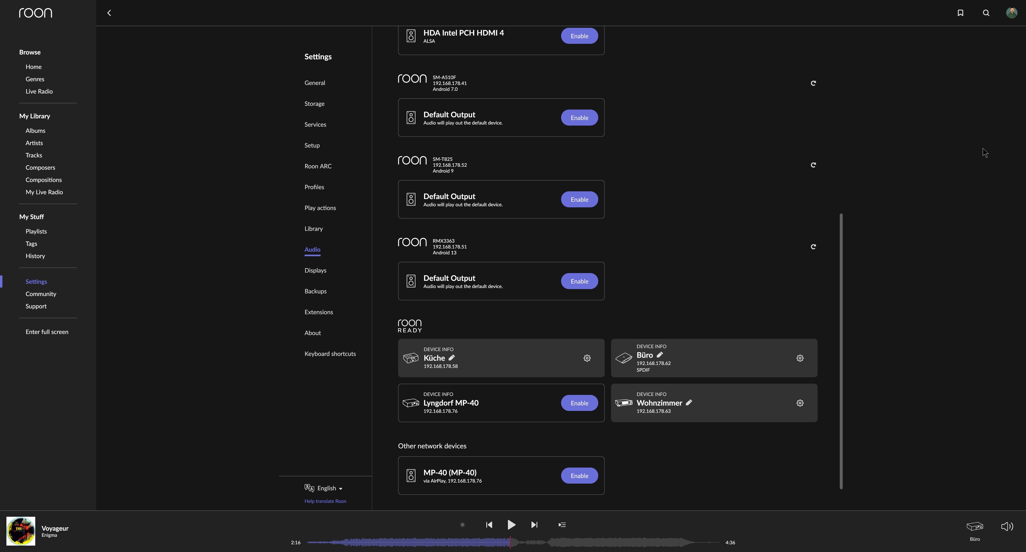The height and width of the screenshot is (552, 1026).
Task: Open Storage settings tab
Action: point(314,104)
